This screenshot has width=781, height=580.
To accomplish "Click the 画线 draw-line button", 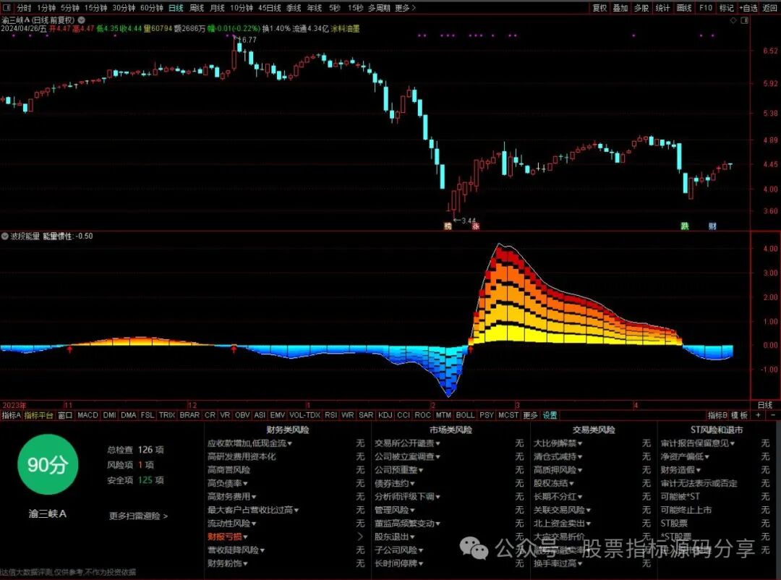I will pyautogui.click(x=684, y=8).
